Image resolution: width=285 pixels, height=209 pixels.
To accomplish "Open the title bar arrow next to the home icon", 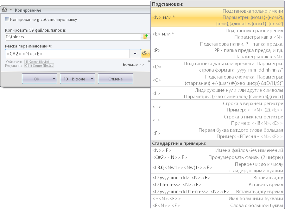I will click(11, 10).
